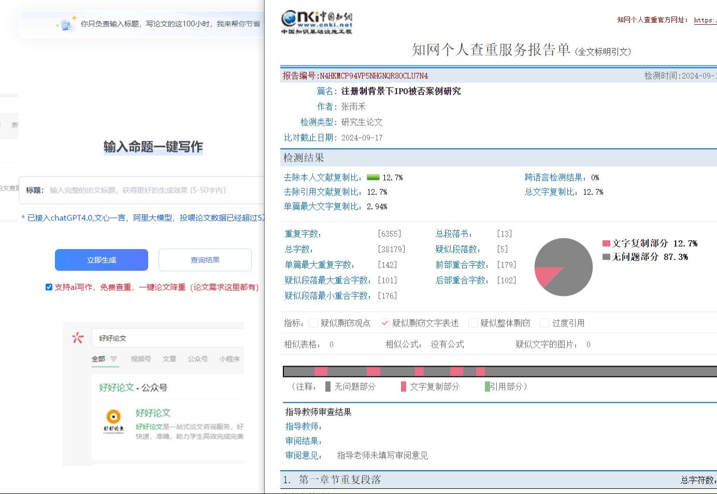Click the 跨语言检测结果 label
Viewport: 717px width, 494px height.
tap(555, 178)
